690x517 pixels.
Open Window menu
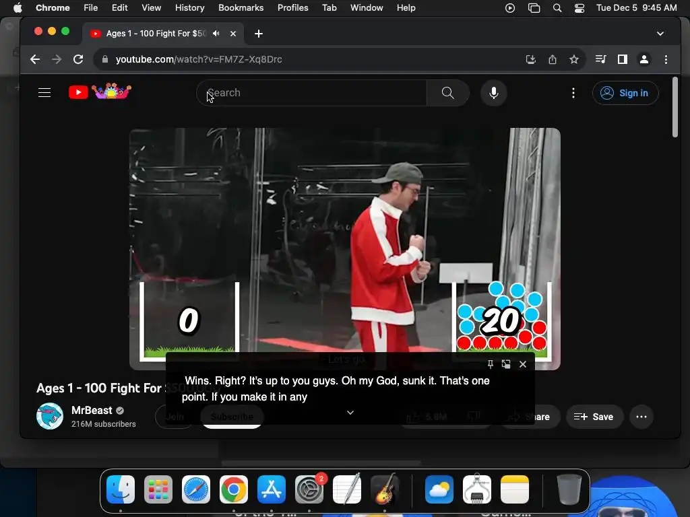click(x=367, y=8)
